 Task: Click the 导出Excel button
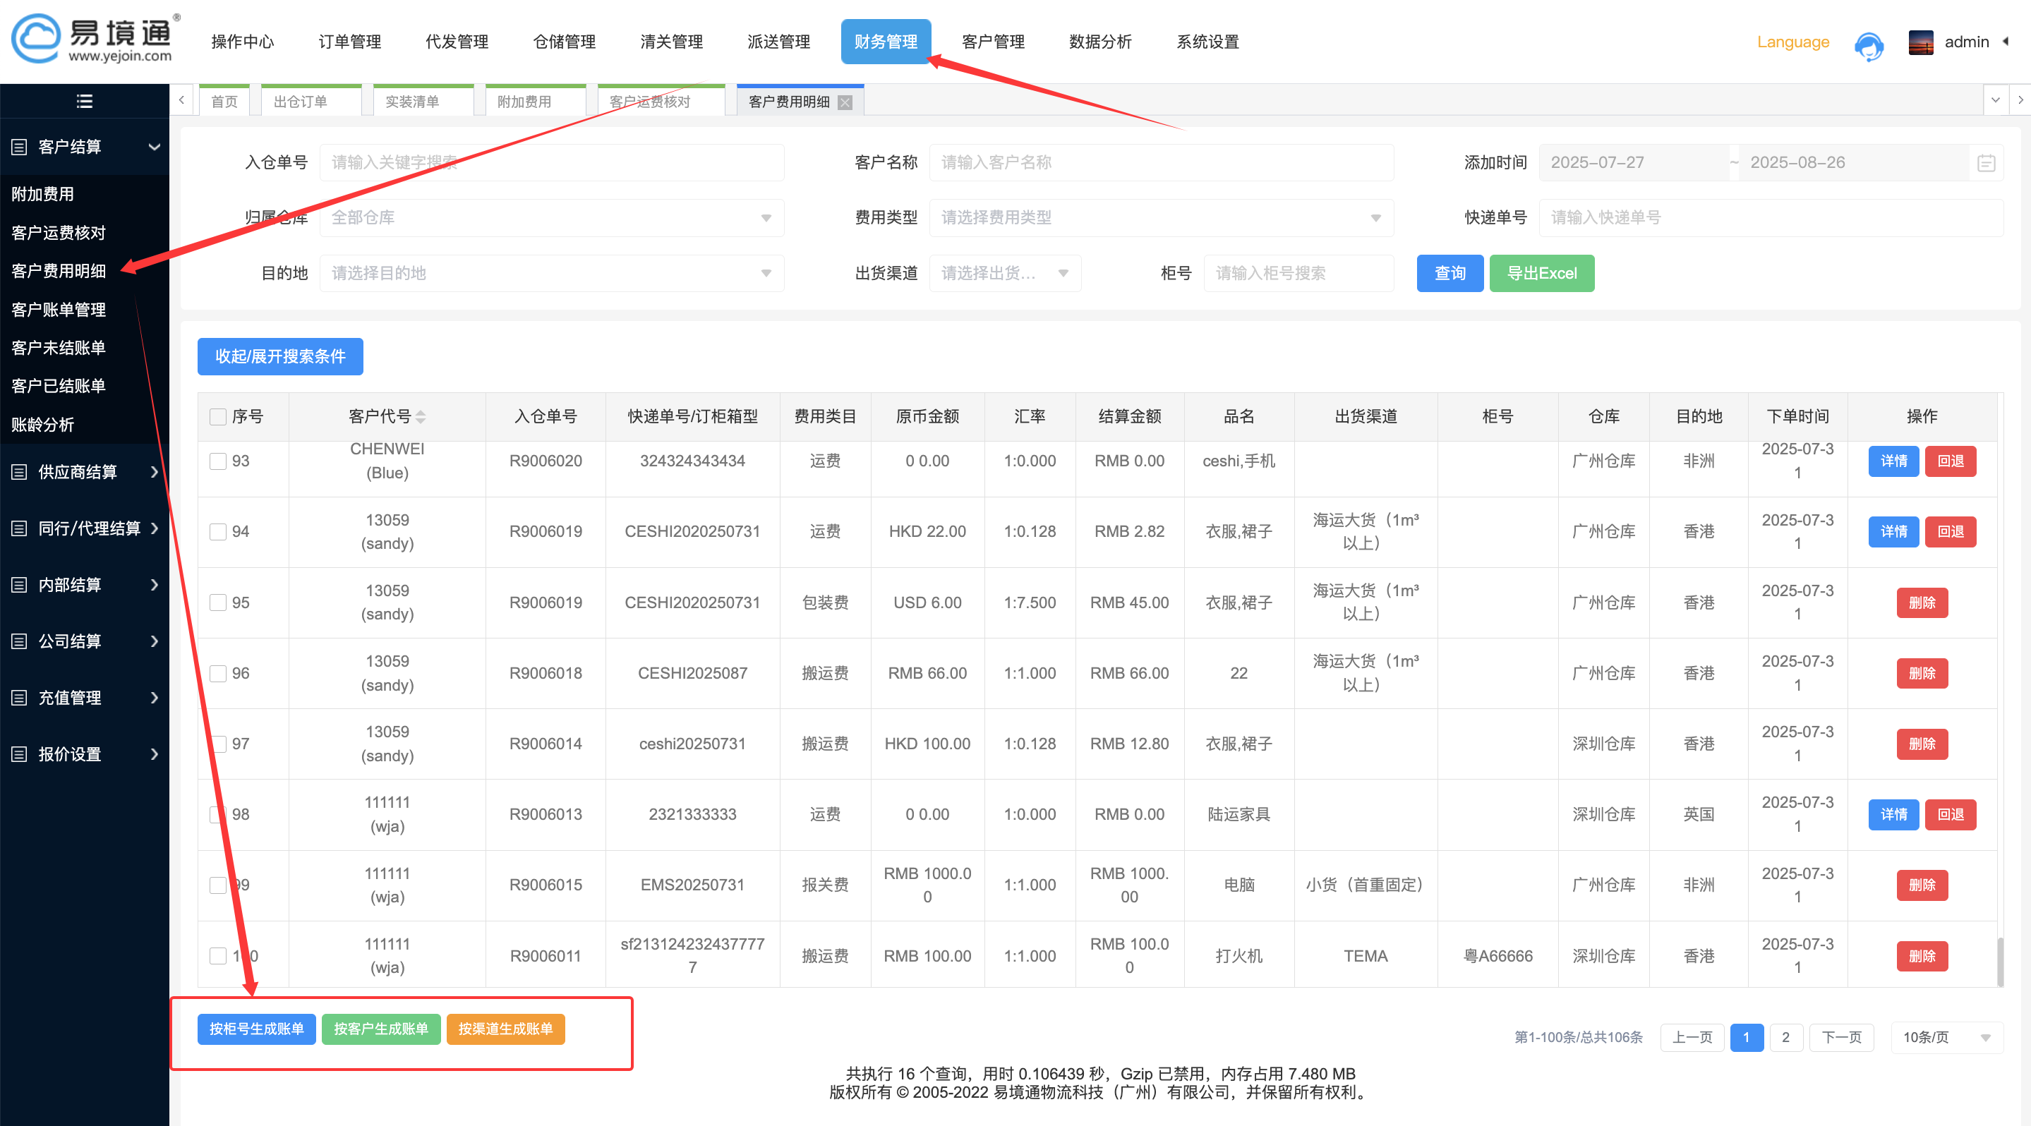pyautogui.click(x=1541, y=274)
